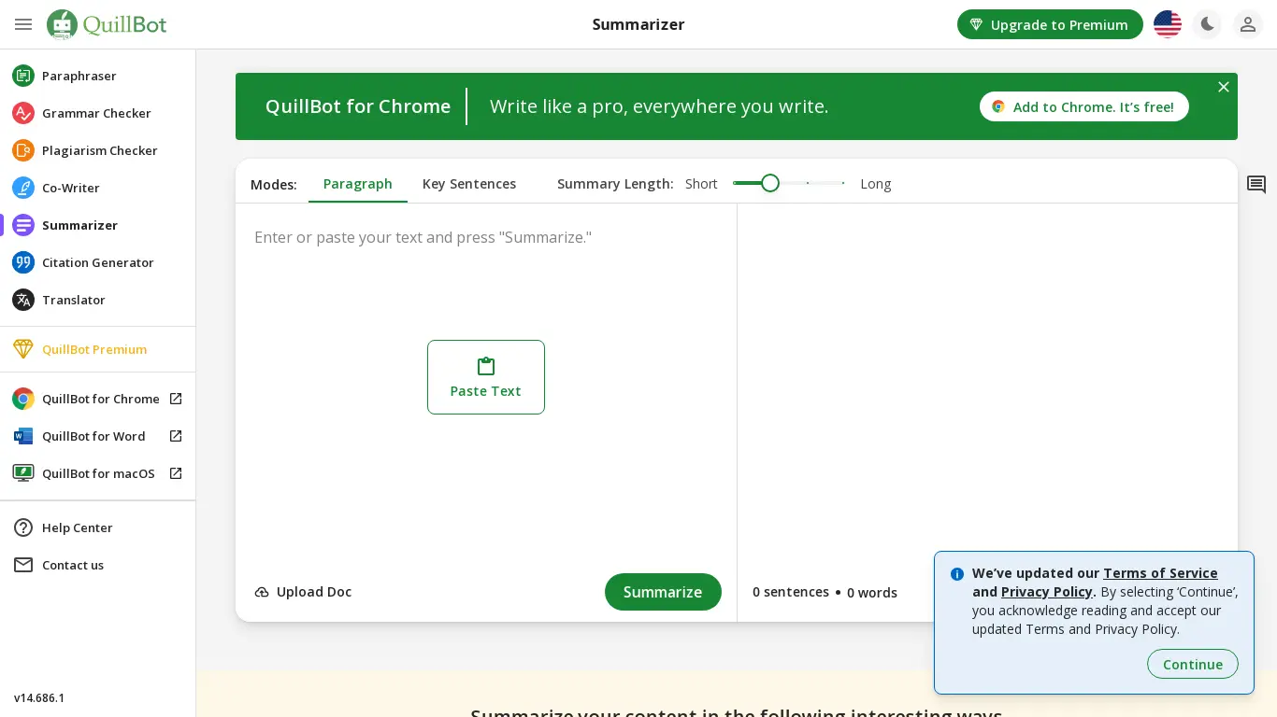Open Paraphraser from the sidebar label
This screenshot has width=1277, height=717.
(x=79, y=76)
